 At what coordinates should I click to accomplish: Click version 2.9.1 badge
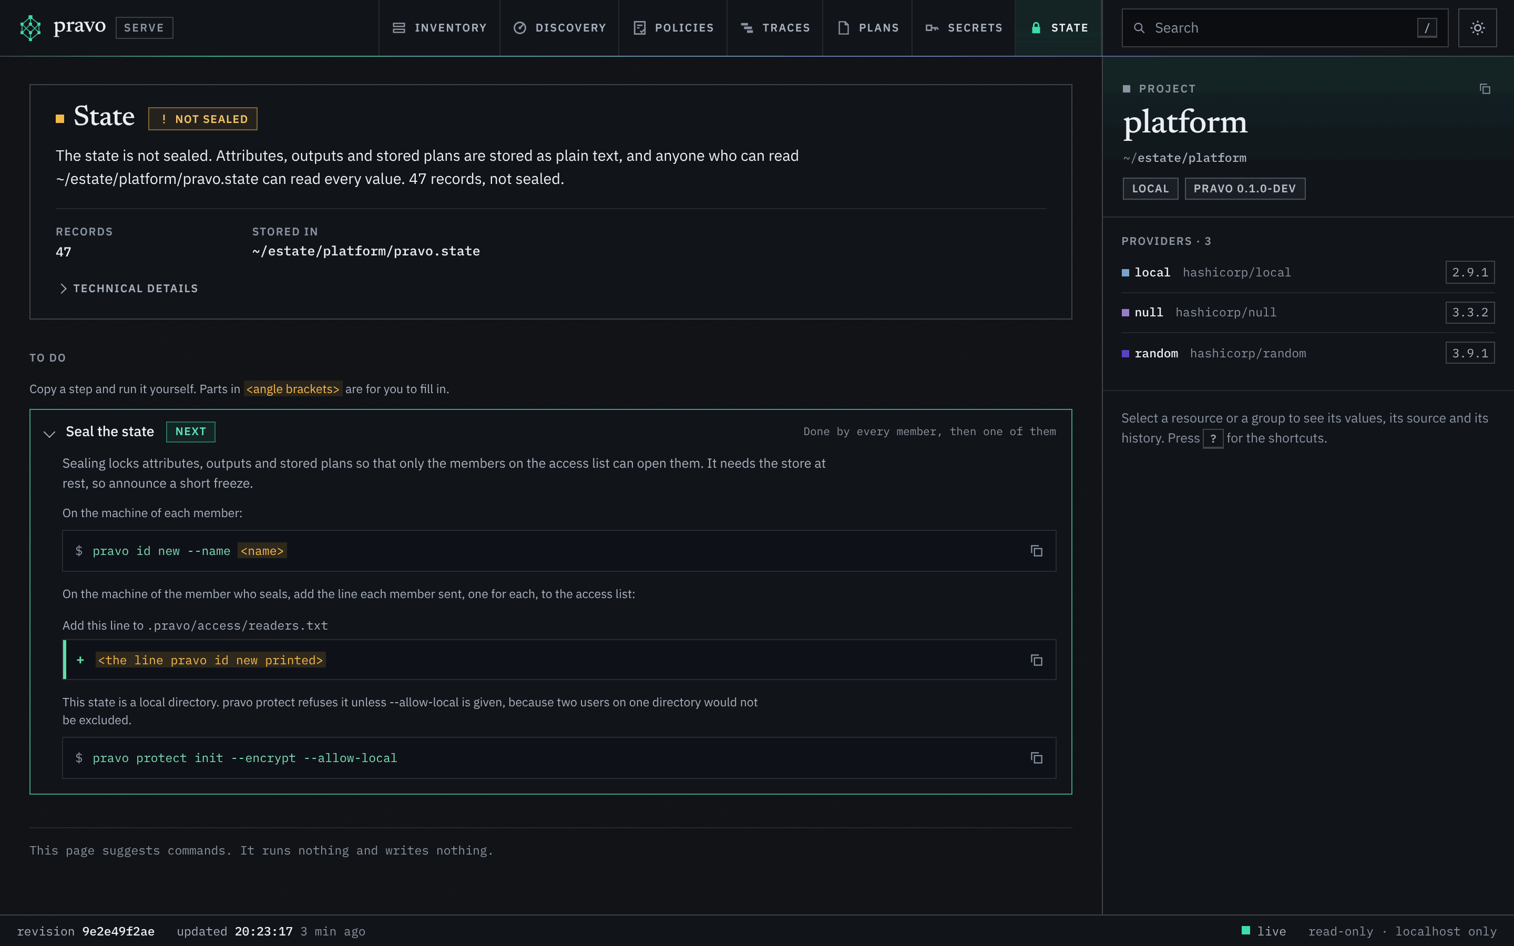click(1470, 272)
